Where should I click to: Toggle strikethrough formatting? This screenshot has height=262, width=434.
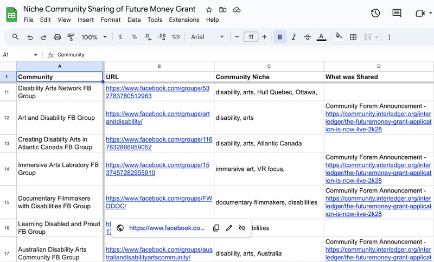(308, 37)
